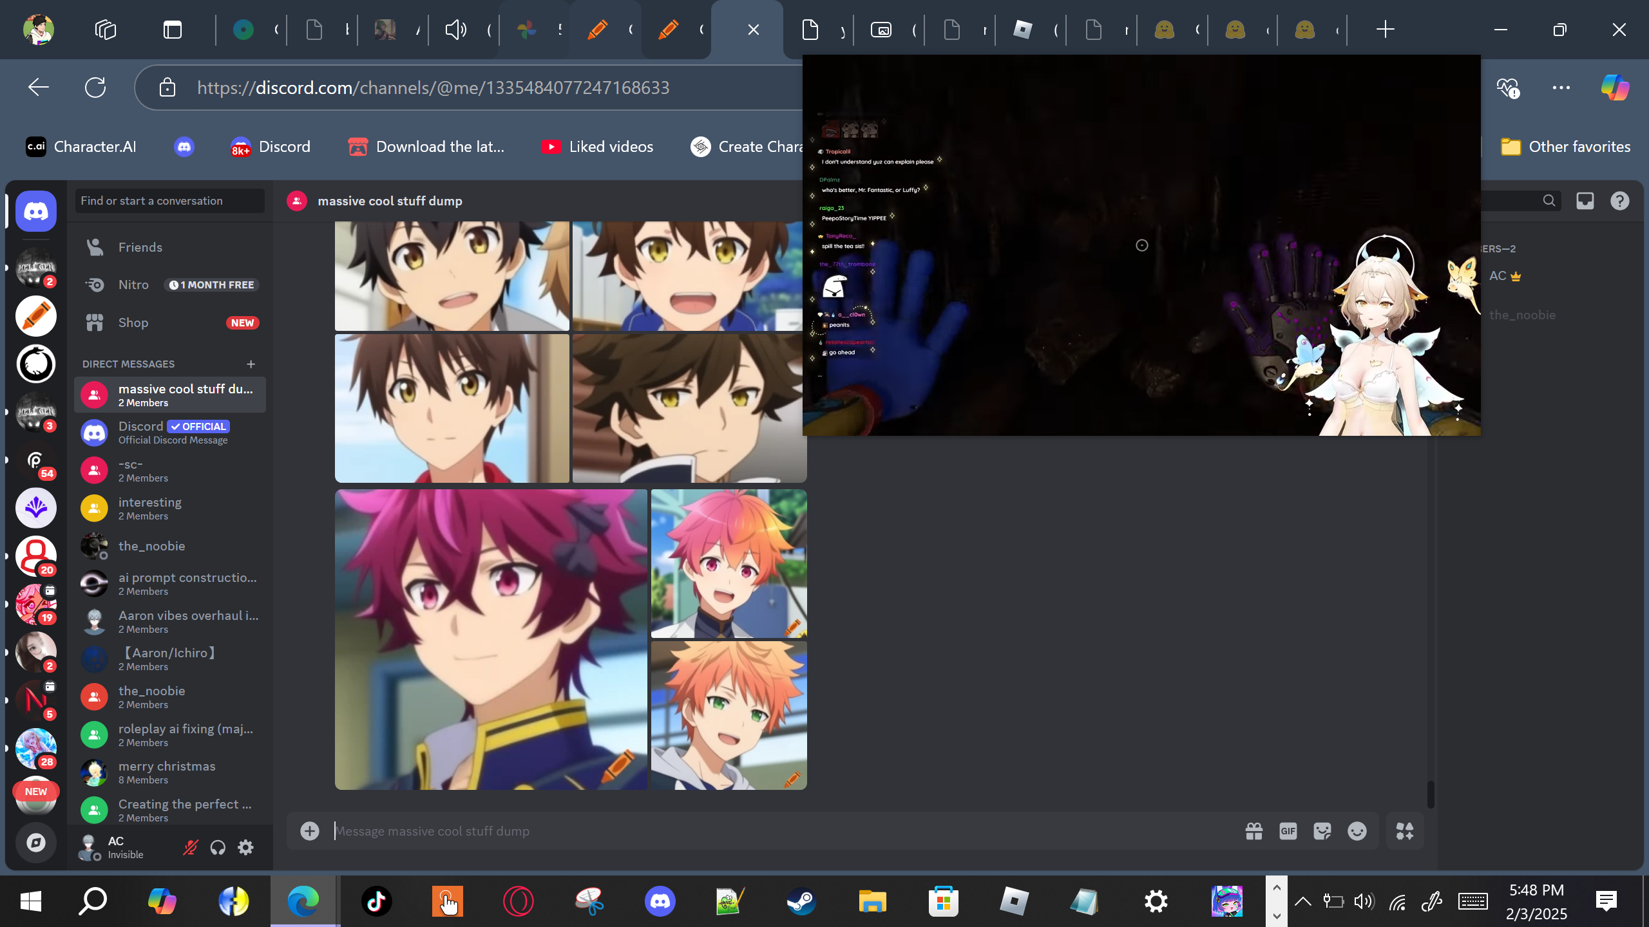Open Discord gift picker in message bar
Viewport: 1649px width, 927px height.
tap(1253, 831)
